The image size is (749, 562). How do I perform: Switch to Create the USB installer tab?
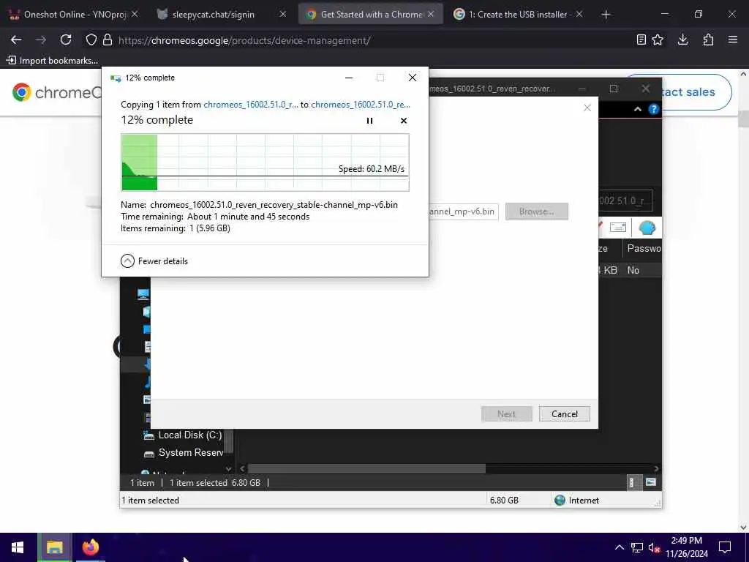click(x=517, y=15)
